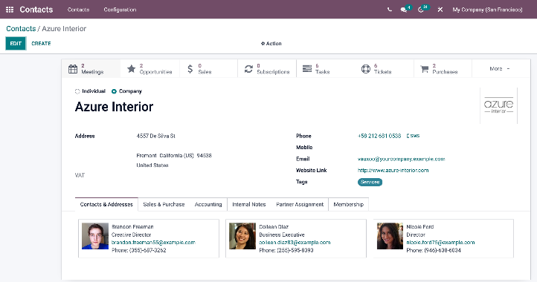The width and height of the screenshot is (537, 282).
Task: Click the Business Executive job title
Action: coord(281,235)
